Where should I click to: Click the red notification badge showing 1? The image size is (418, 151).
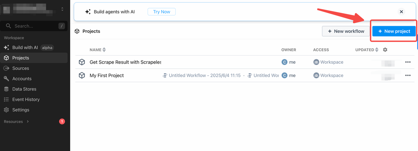[62, 122]
